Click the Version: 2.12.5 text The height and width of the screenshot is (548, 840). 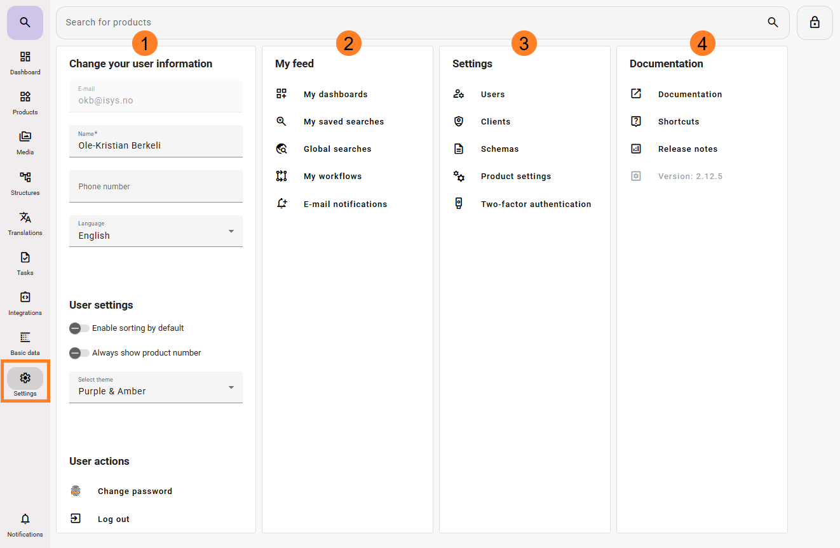point(690,176)
